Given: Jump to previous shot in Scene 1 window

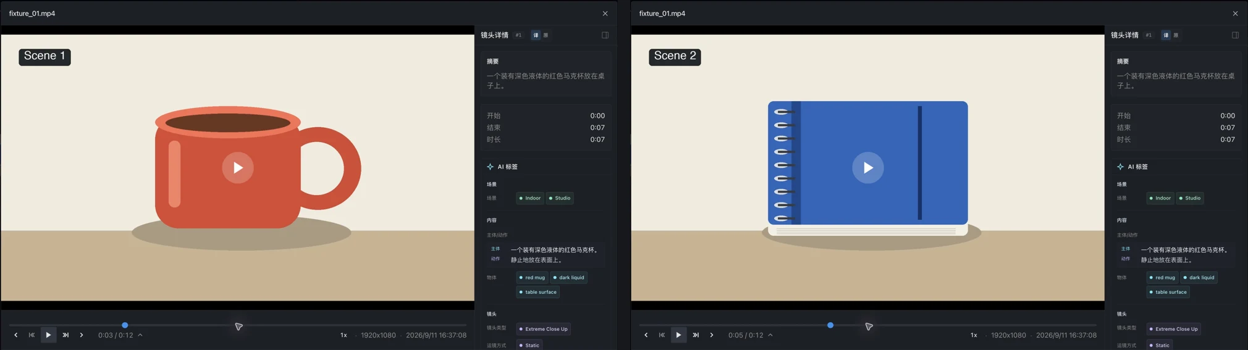Looking at the screenshot, I should tap(32, 335).
